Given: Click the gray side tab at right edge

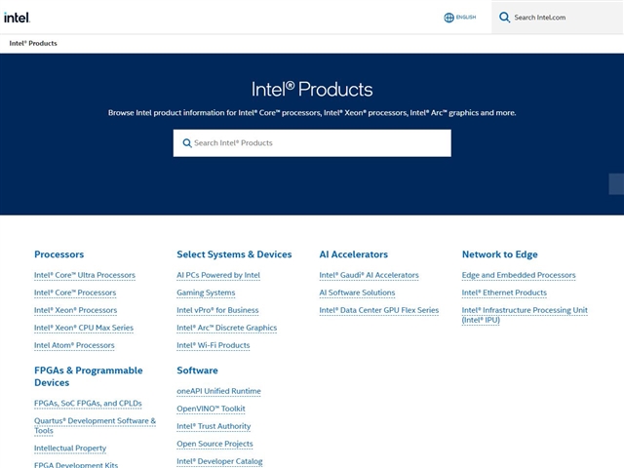Looking at the screenshot, I should click(616, 184).
